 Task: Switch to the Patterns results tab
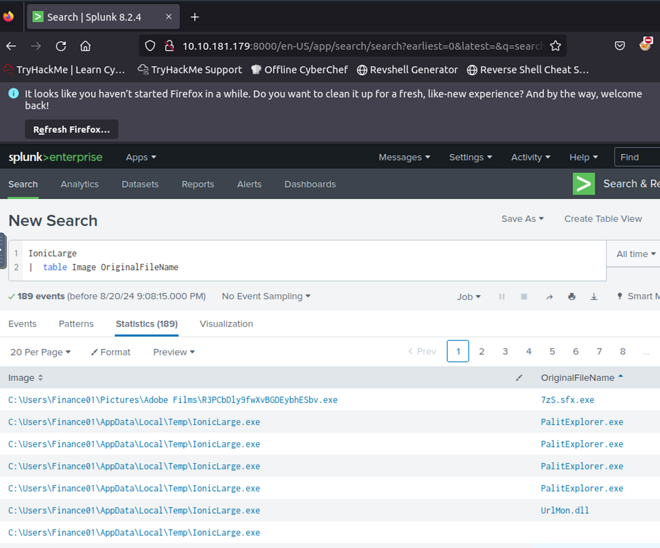tap(76, 324)
